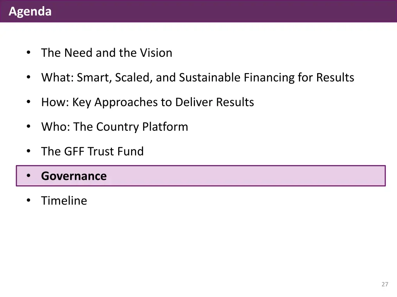This screenshot has width=397, height=297.
Task: Click "How: Key Approaches to Deliver Results"
Action: 147,102
